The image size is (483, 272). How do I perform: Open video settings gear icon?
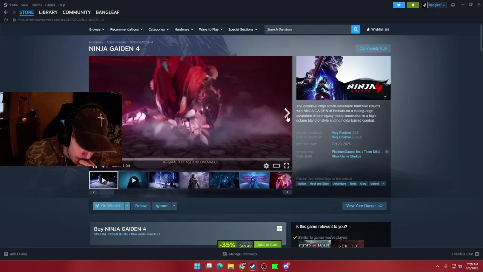click(266, 166)
